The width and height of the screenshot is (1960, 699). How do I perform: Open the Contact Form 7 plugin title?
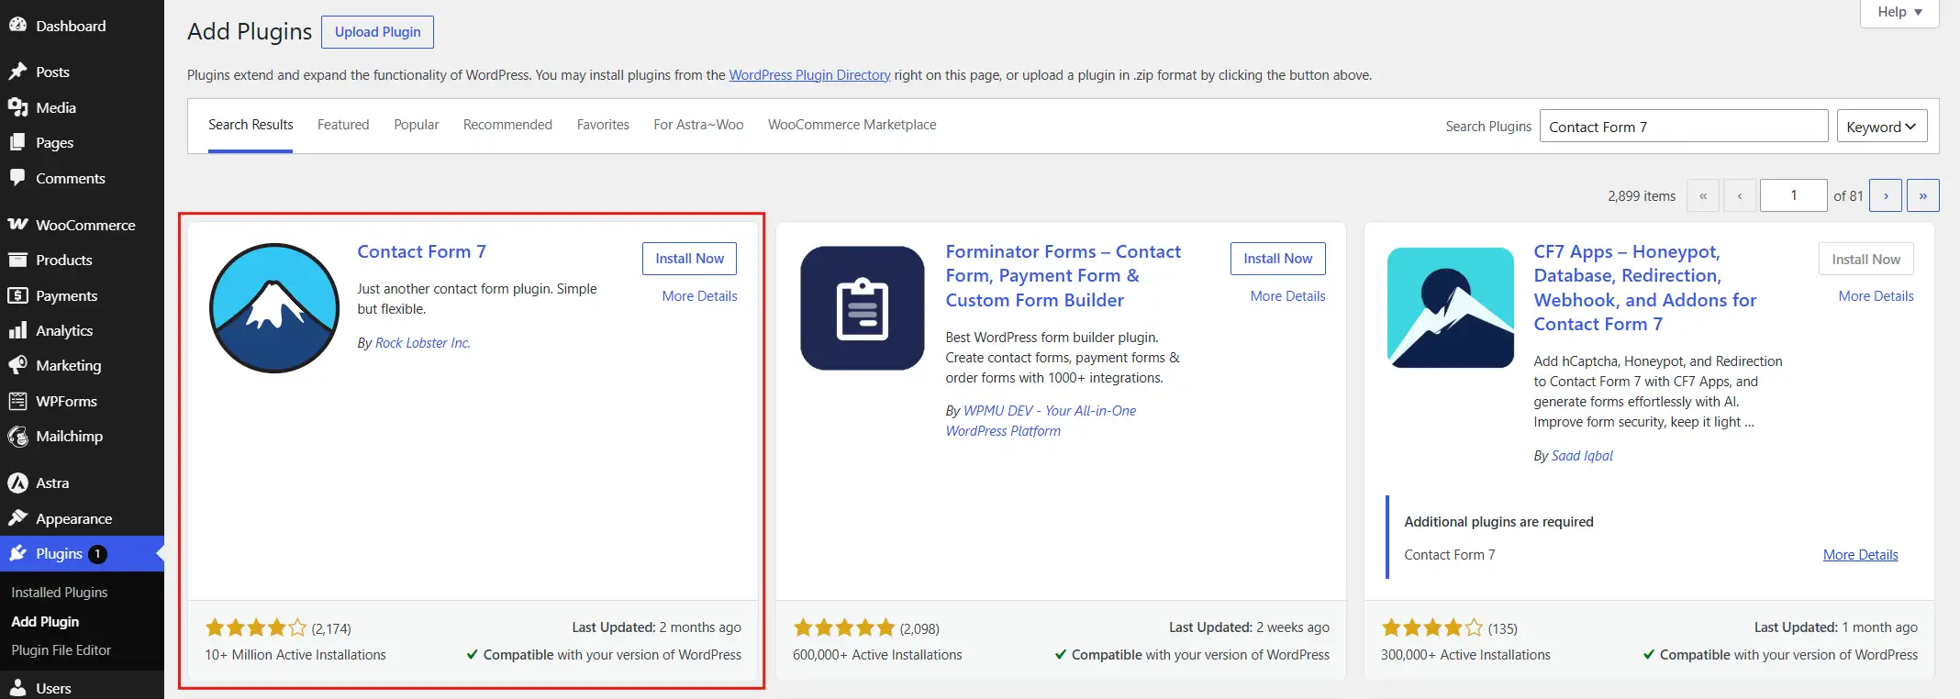(x=421, y=251)
